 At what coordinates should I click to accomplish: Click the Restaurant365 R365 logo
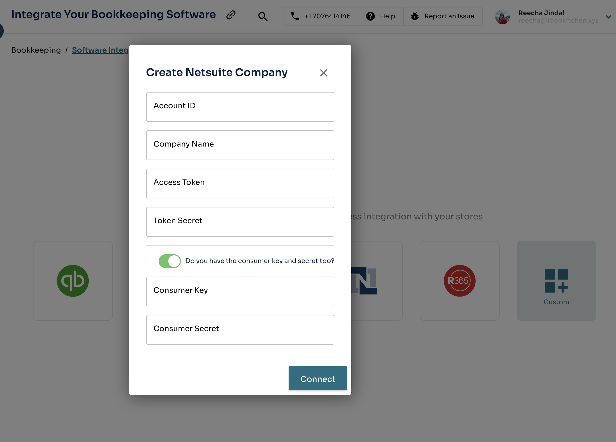[459, 281]
